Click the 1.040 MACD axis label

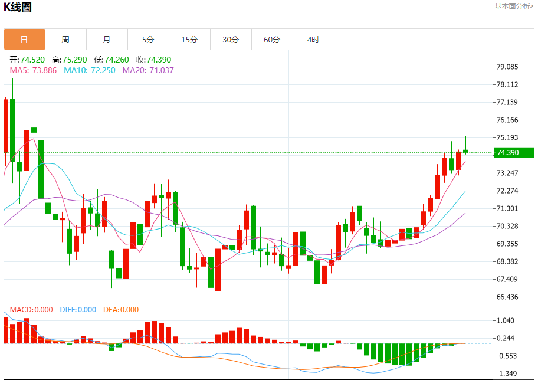click(506, 320)
